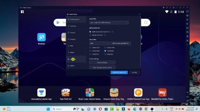Click the button right of the blue save button
This screenshot has width=200, height=112.
coord(134,72)
